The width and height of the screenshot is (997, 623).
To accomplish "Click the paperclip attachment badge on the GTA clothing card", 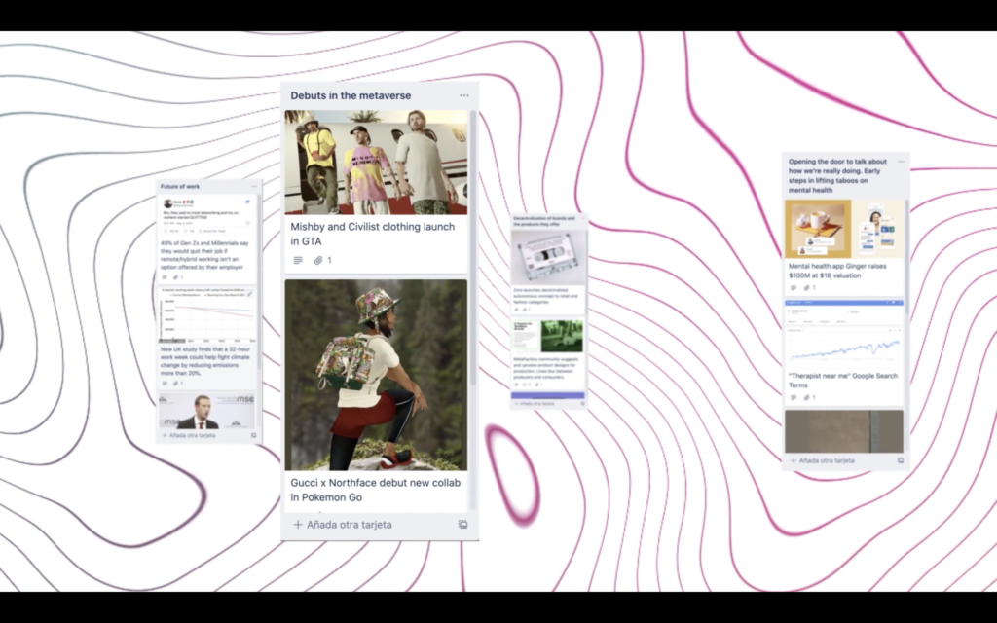I will coord(318,261).
